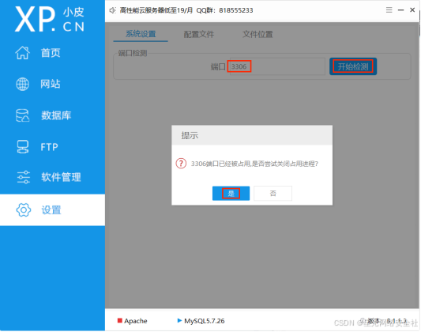Image resolution: width=421 pixels, height=332 pixels.
Task: Click the home icon in sidebar
Action: click(x=23, y=53)
